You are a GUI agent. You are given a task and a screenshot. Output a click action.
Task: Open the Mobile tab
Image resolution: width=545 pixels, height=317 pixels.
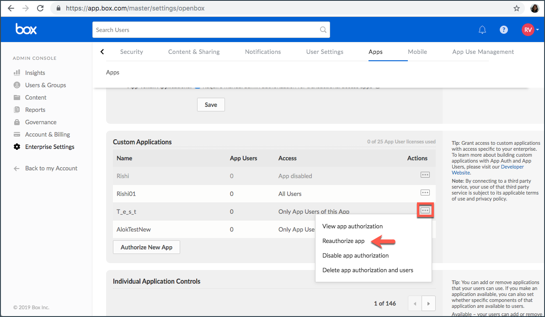pos(417,52)
